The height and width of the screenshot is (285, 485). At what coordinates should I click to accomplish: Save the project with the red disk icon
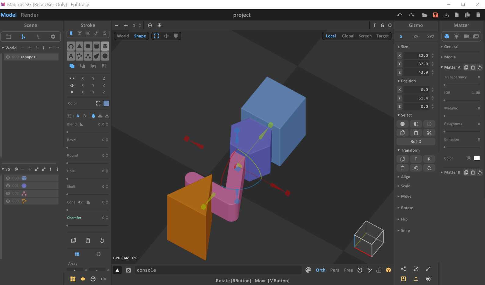click(435, 15)
